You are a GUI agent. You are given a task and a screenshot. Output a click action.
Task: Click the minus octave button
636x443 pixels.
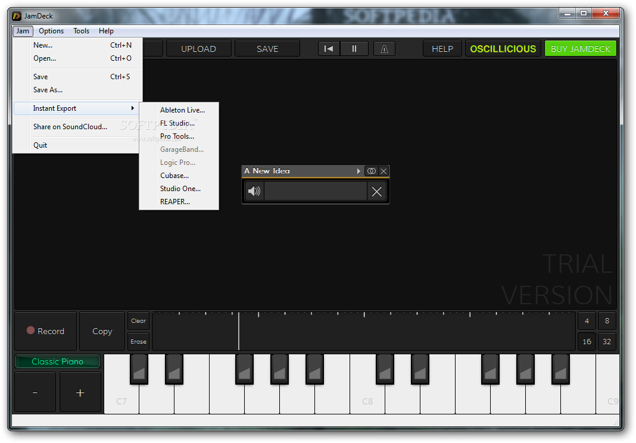(35, 392)
